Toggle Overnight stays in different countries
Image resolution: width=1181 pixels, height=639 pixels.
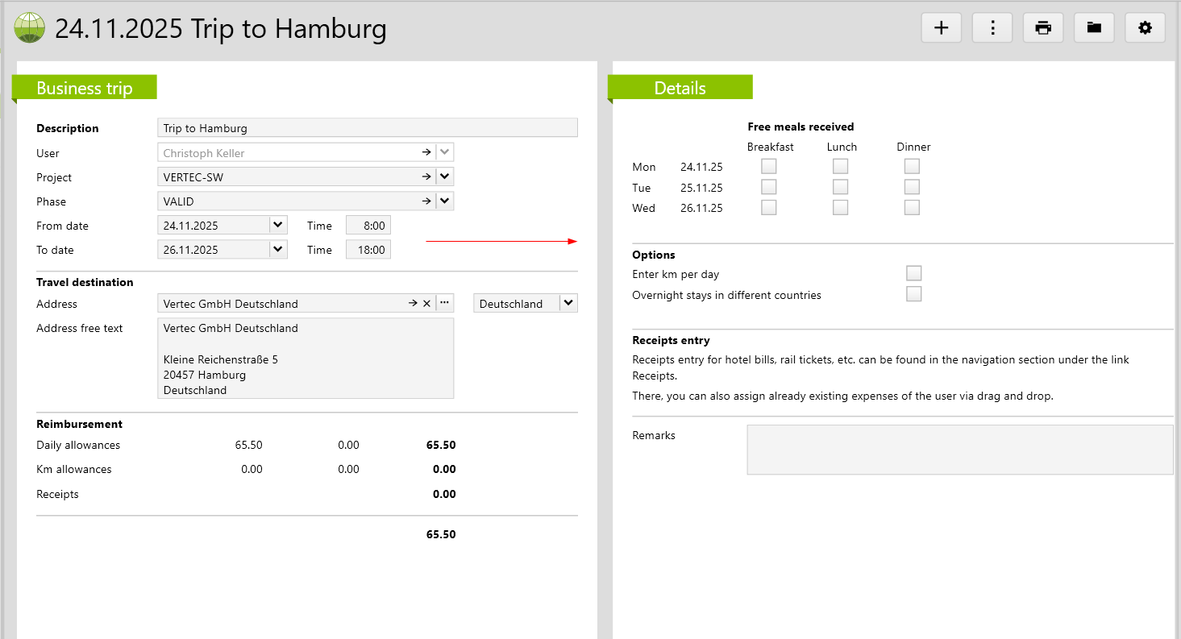913,295
